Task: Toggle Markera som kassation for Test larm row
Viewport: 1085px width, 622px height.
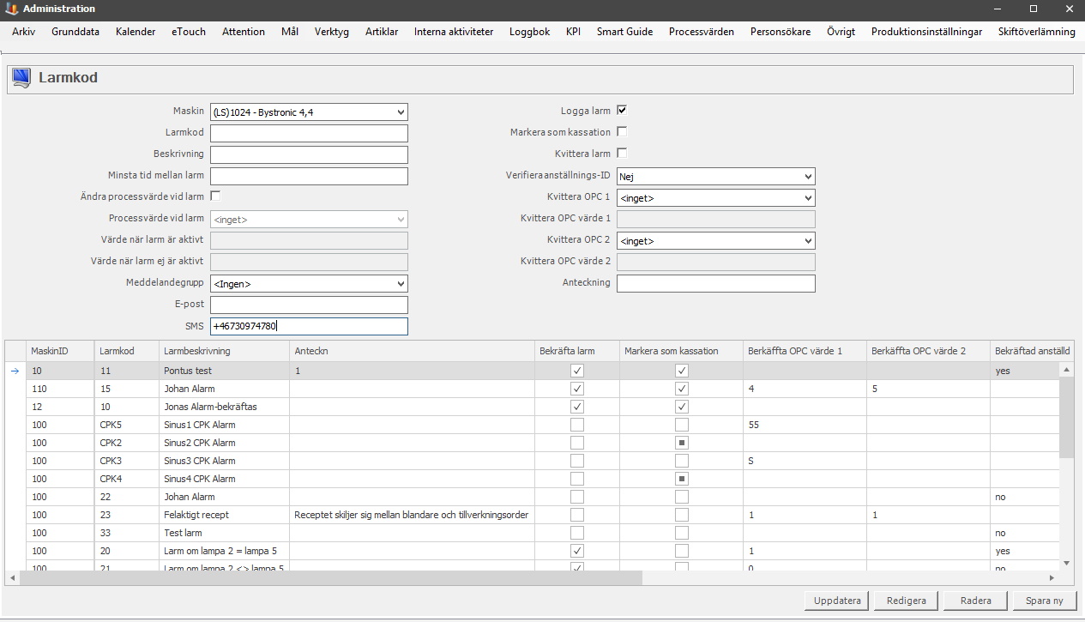Action: pyautogui.click(x=681, y=533)
